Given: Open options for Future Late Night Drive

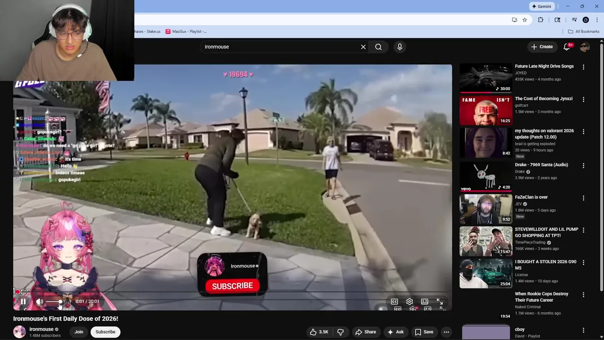Looking at the screenshot, I should click(583, 67).
